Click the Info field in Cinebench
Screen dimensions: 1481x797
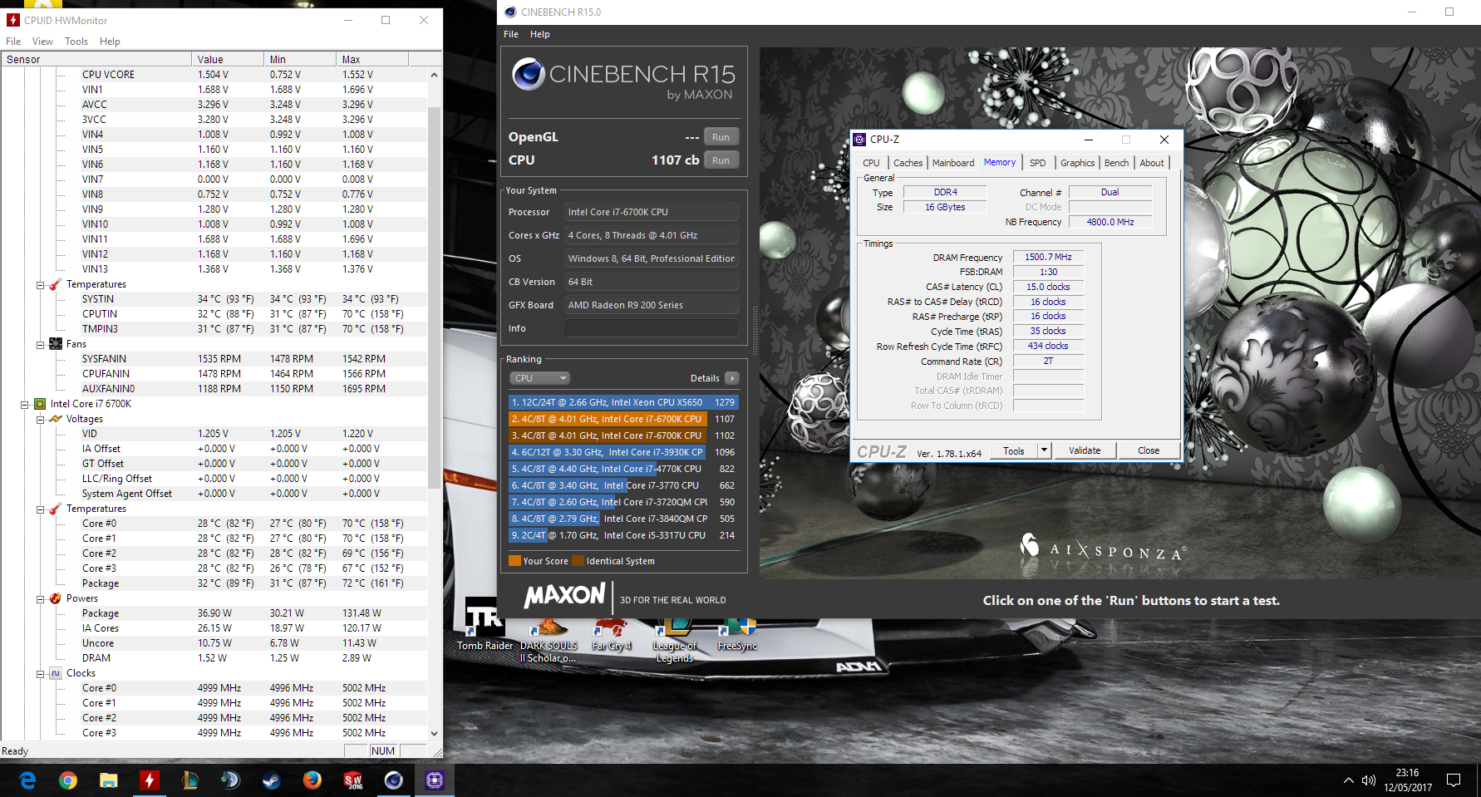pos(651,328)
